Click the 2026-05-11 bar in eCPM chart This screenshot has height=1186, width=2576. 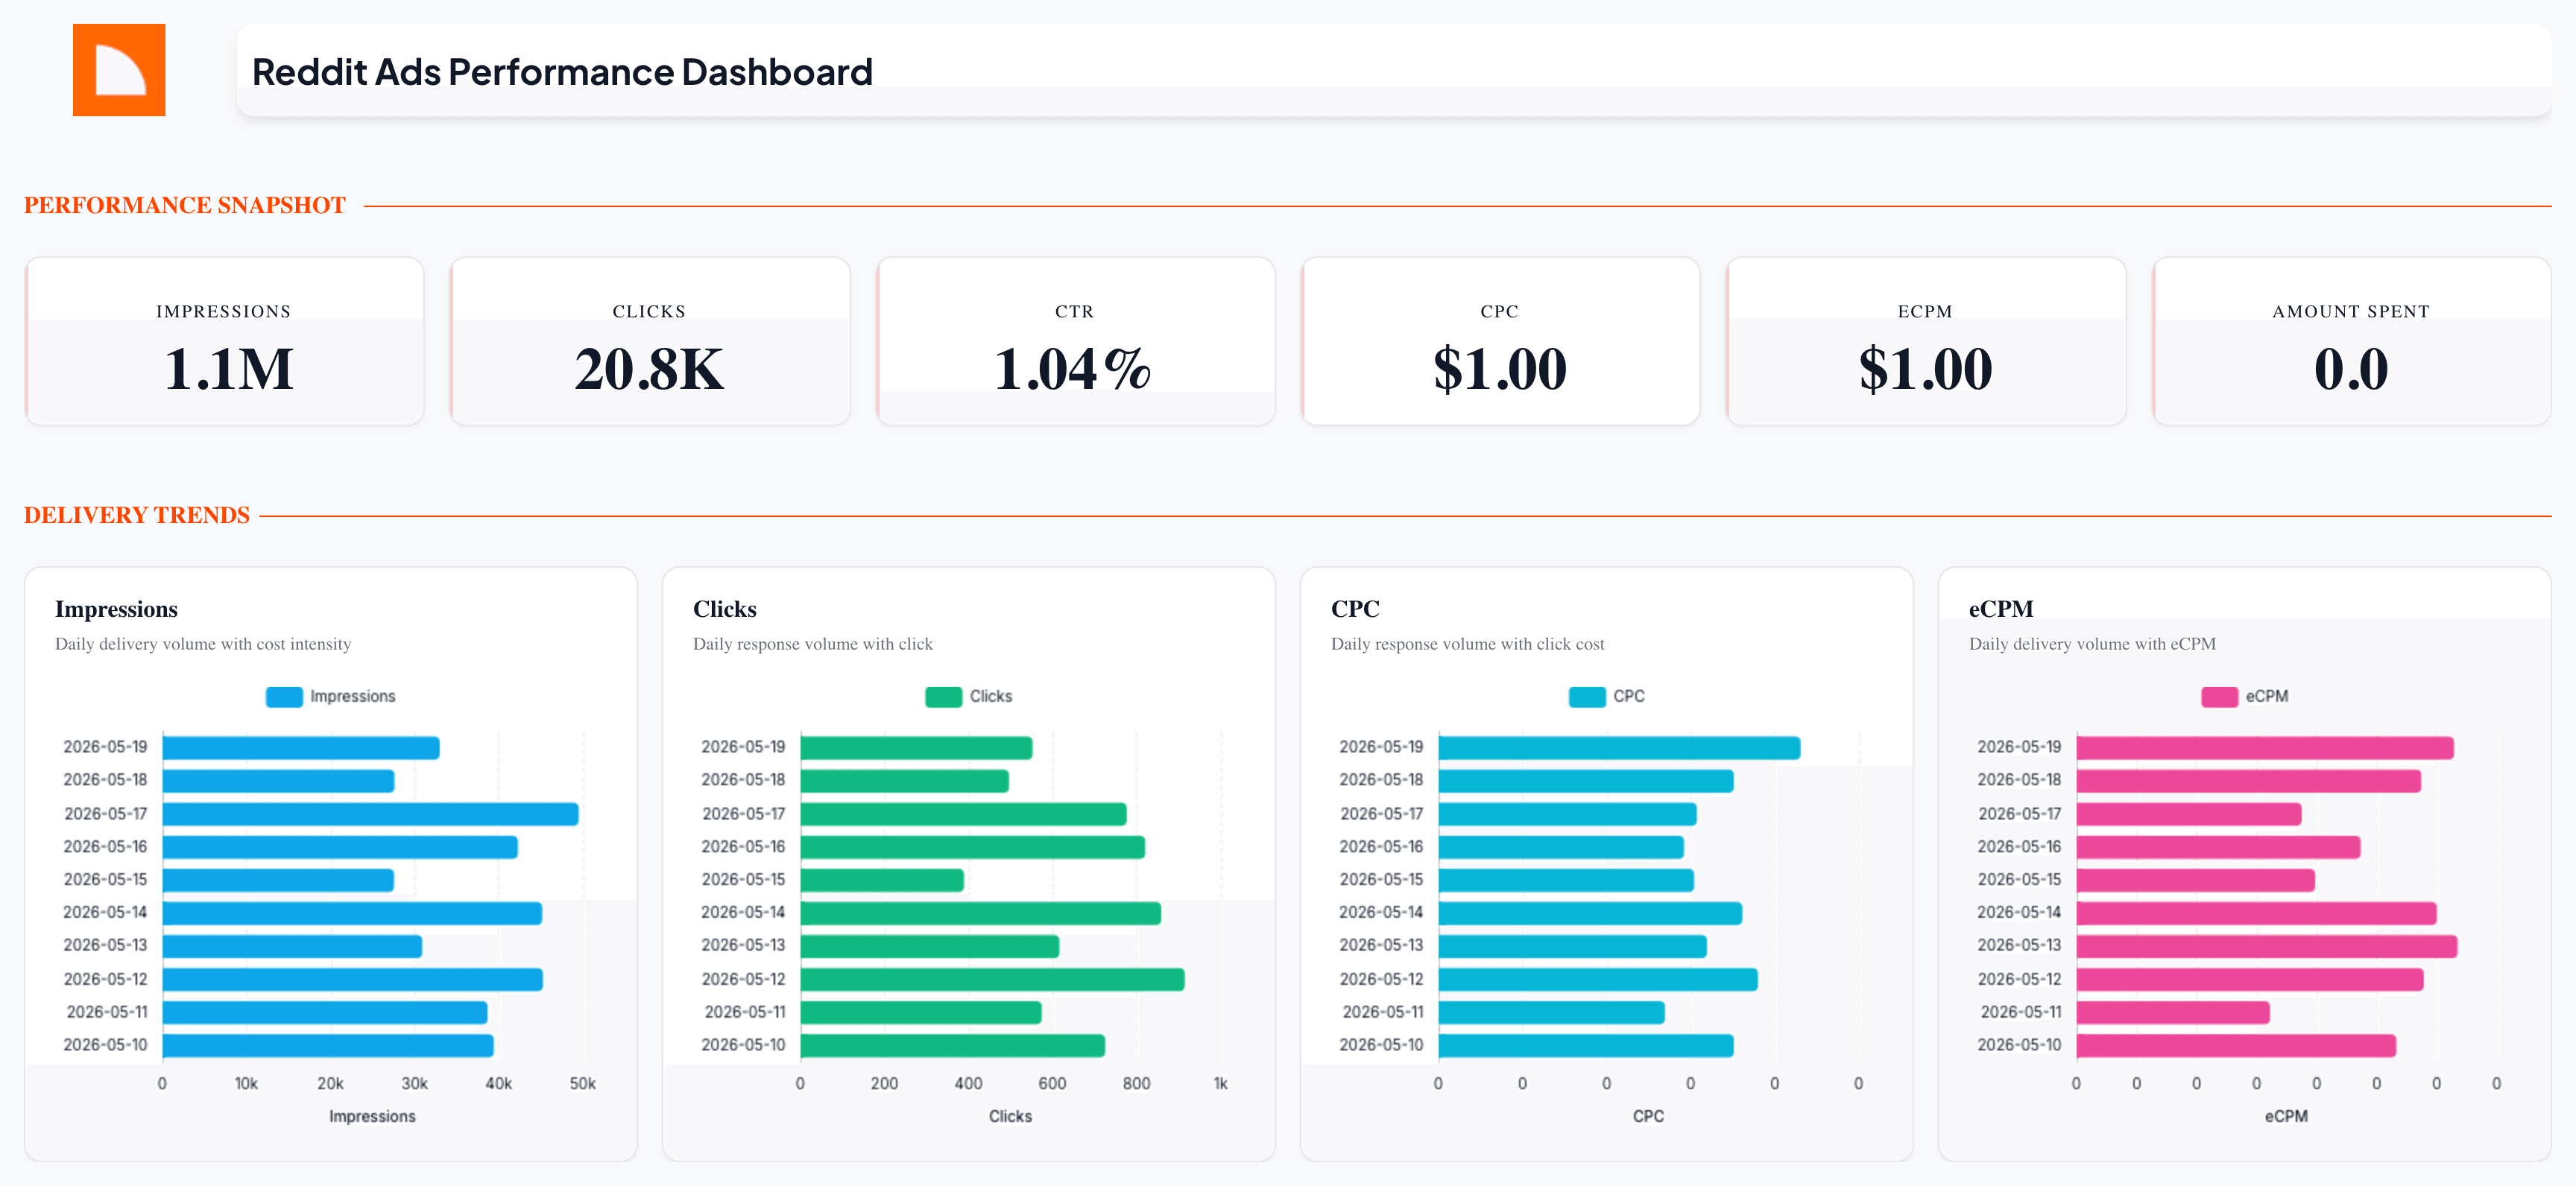coord(2173,1012)
